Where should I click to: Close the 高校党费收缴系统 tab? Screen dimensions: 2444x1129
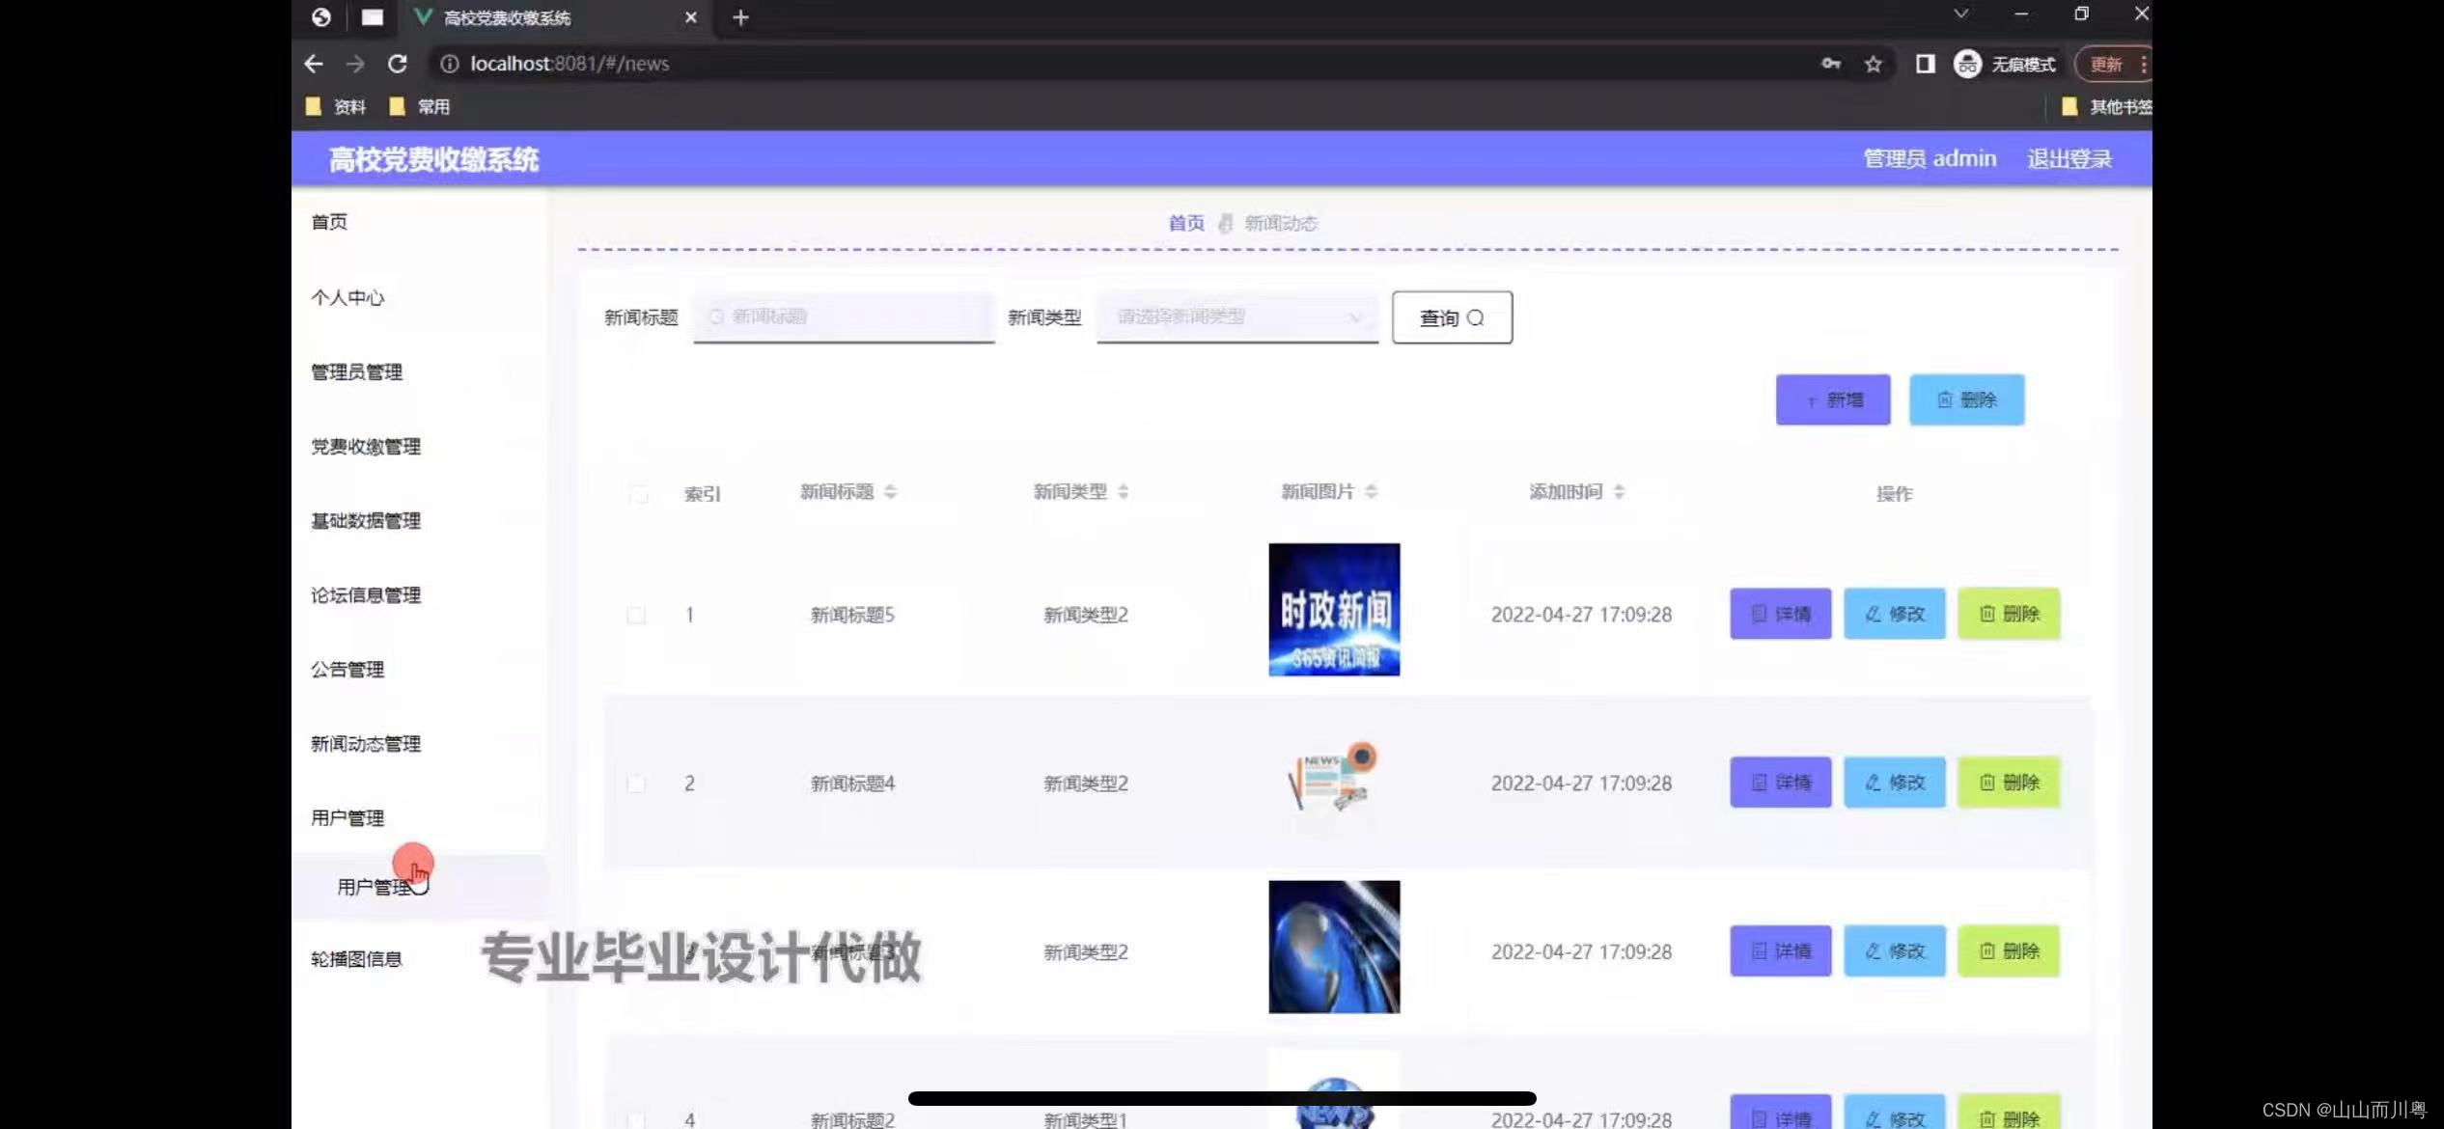click(690, 17)
